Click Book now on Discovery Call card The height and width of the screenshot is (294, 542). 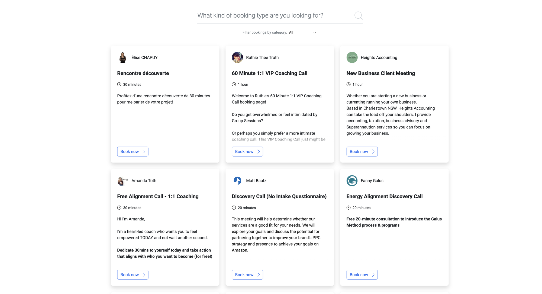(247, 275)
